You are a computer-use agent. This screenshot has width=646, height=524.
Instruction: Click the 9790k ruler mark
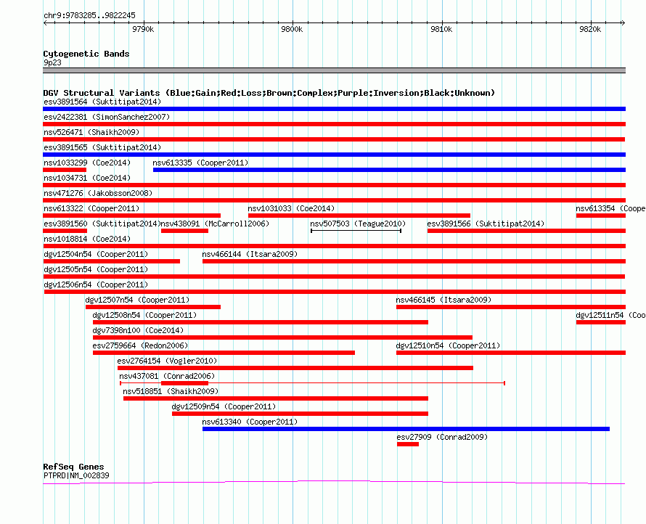tap(143, 29)
